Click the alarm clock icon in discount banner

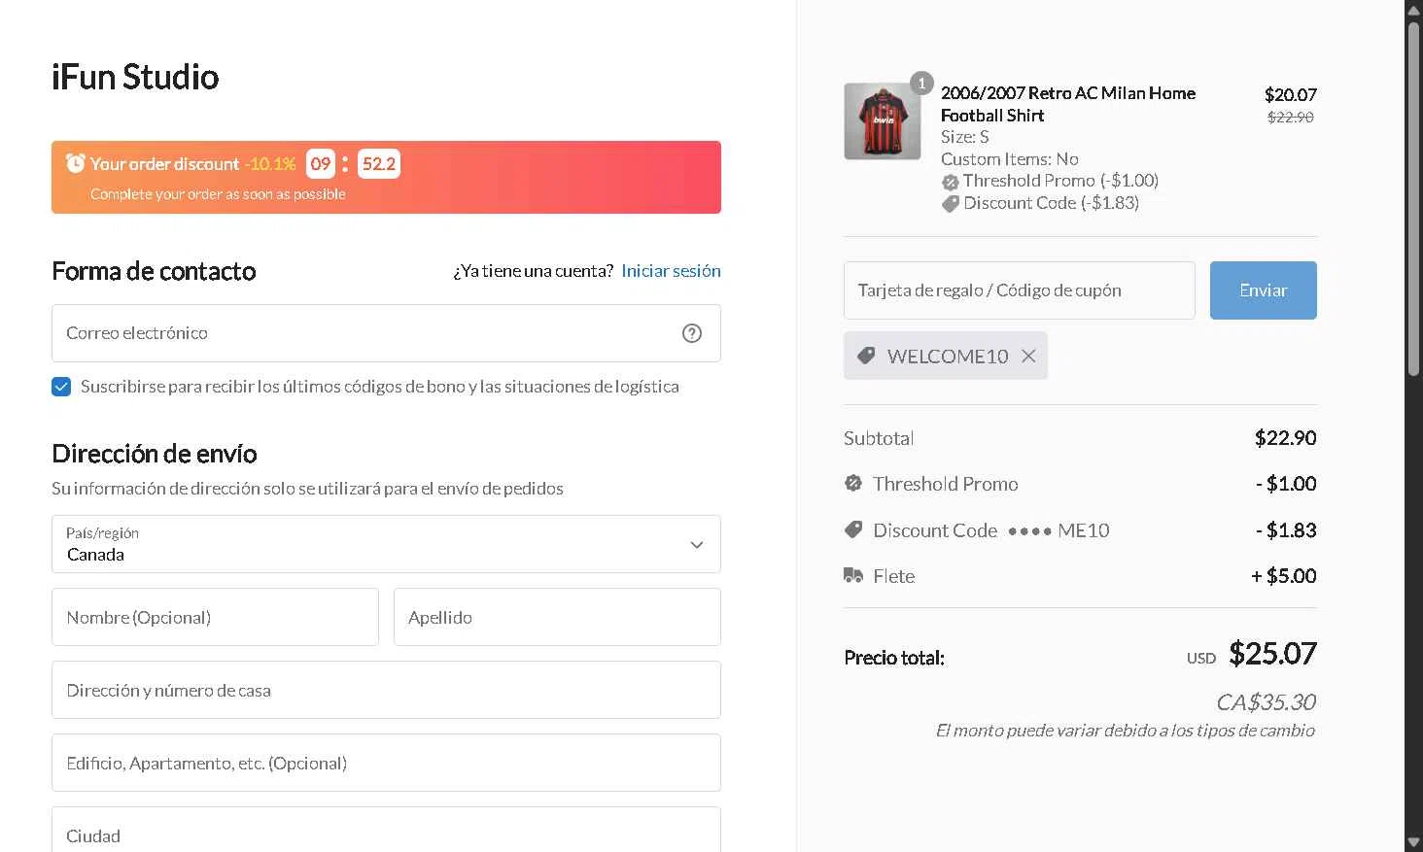point(75,163)
